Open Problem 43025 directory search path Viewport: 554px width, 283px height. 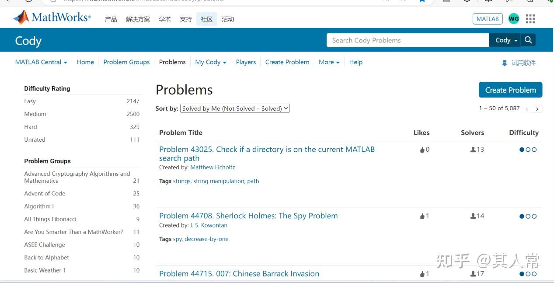267,154
